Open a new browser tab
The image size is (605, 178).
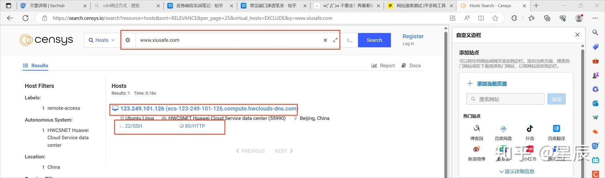tap(536, 6)
